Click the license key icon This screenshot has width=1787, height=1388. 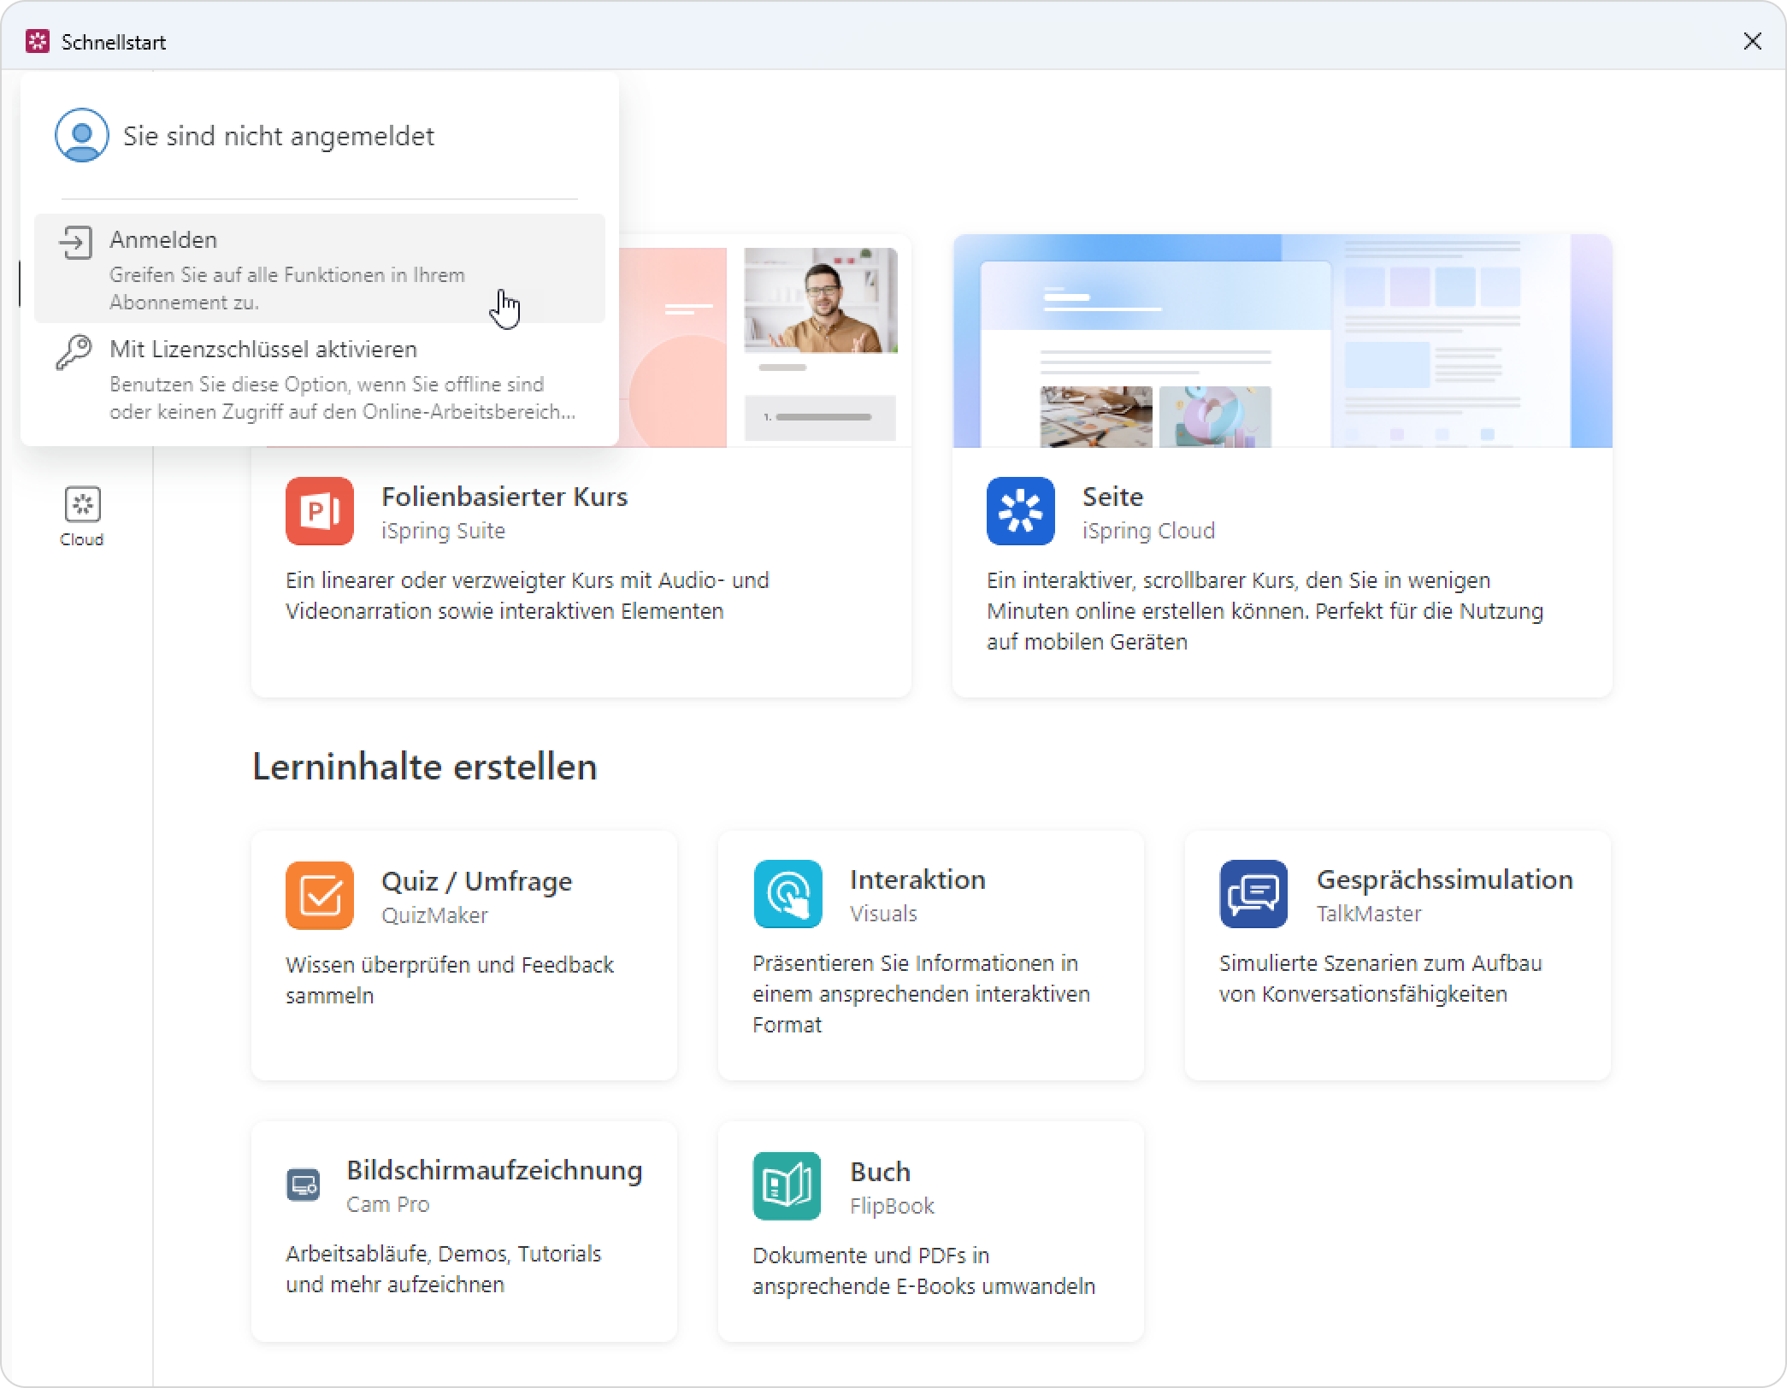[74, 351]
